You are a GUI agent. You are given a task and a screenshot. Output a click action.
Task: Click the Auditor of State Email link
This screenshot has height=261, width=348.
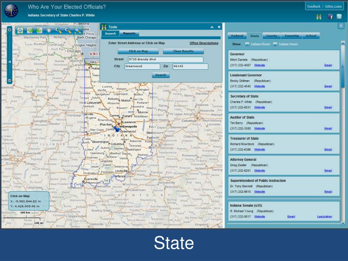[x=328, y=128]
